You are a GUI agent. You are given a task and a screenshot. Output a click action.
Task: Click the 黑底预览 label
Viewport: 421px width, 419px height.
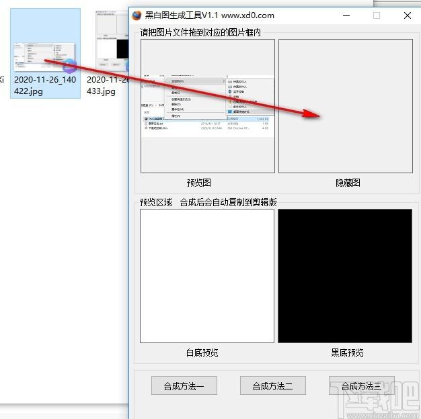(x=347, y=353)
